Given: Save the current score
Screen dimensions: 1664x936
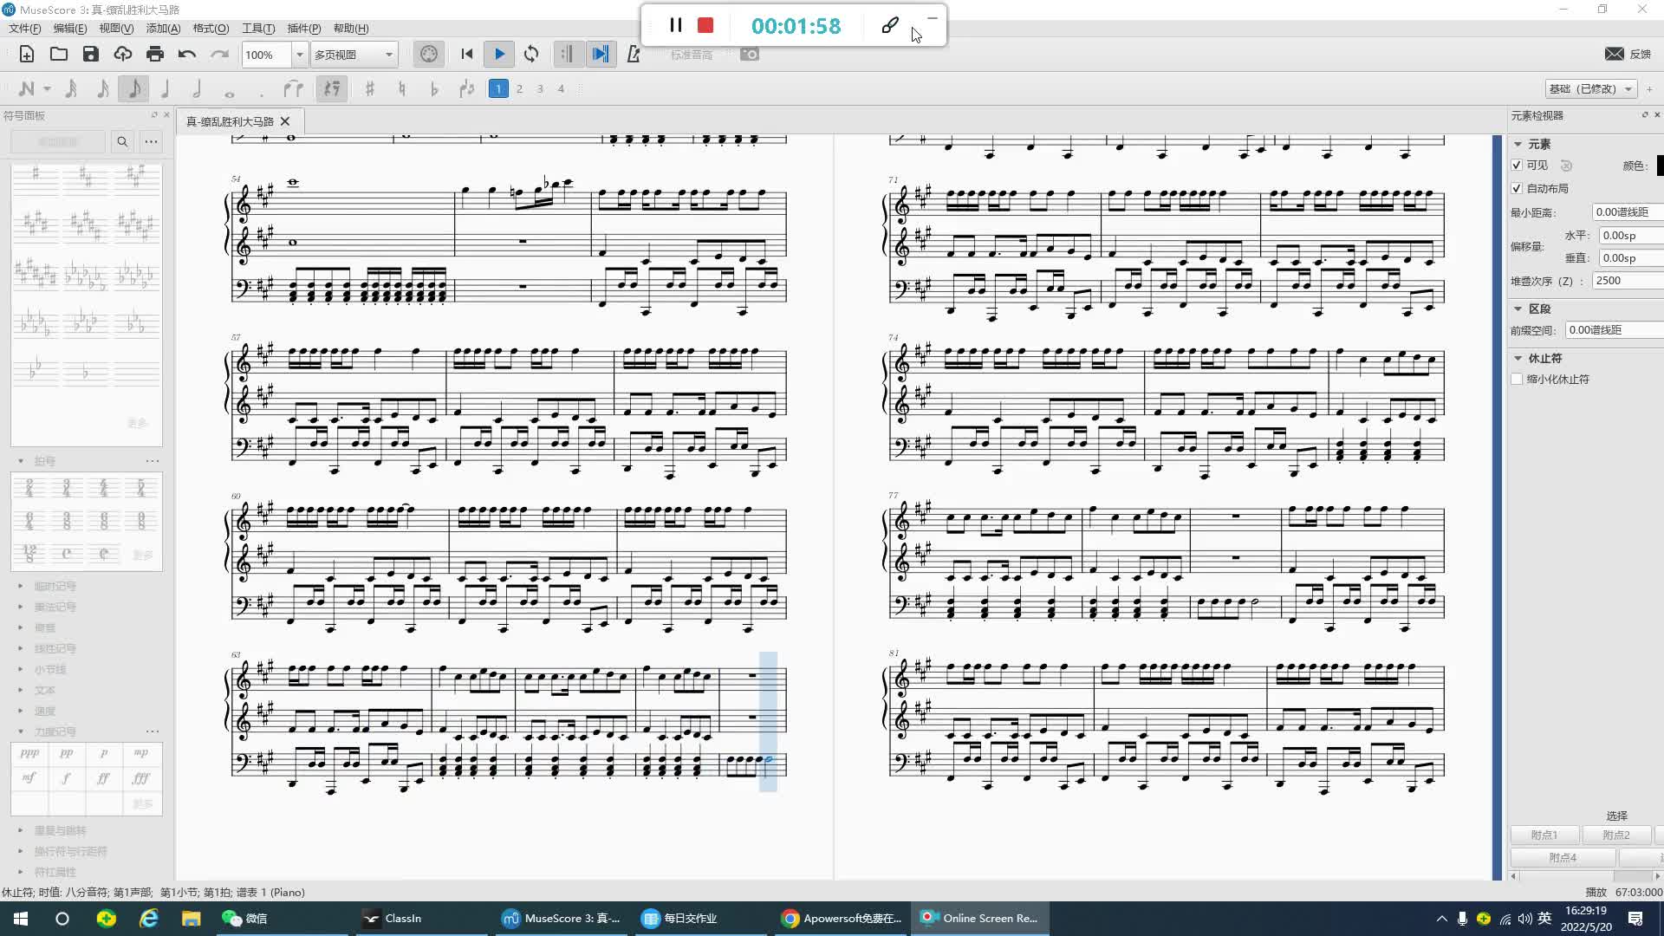Looking at the screenshot, I should pyautogui.click(x=91, y=54).
